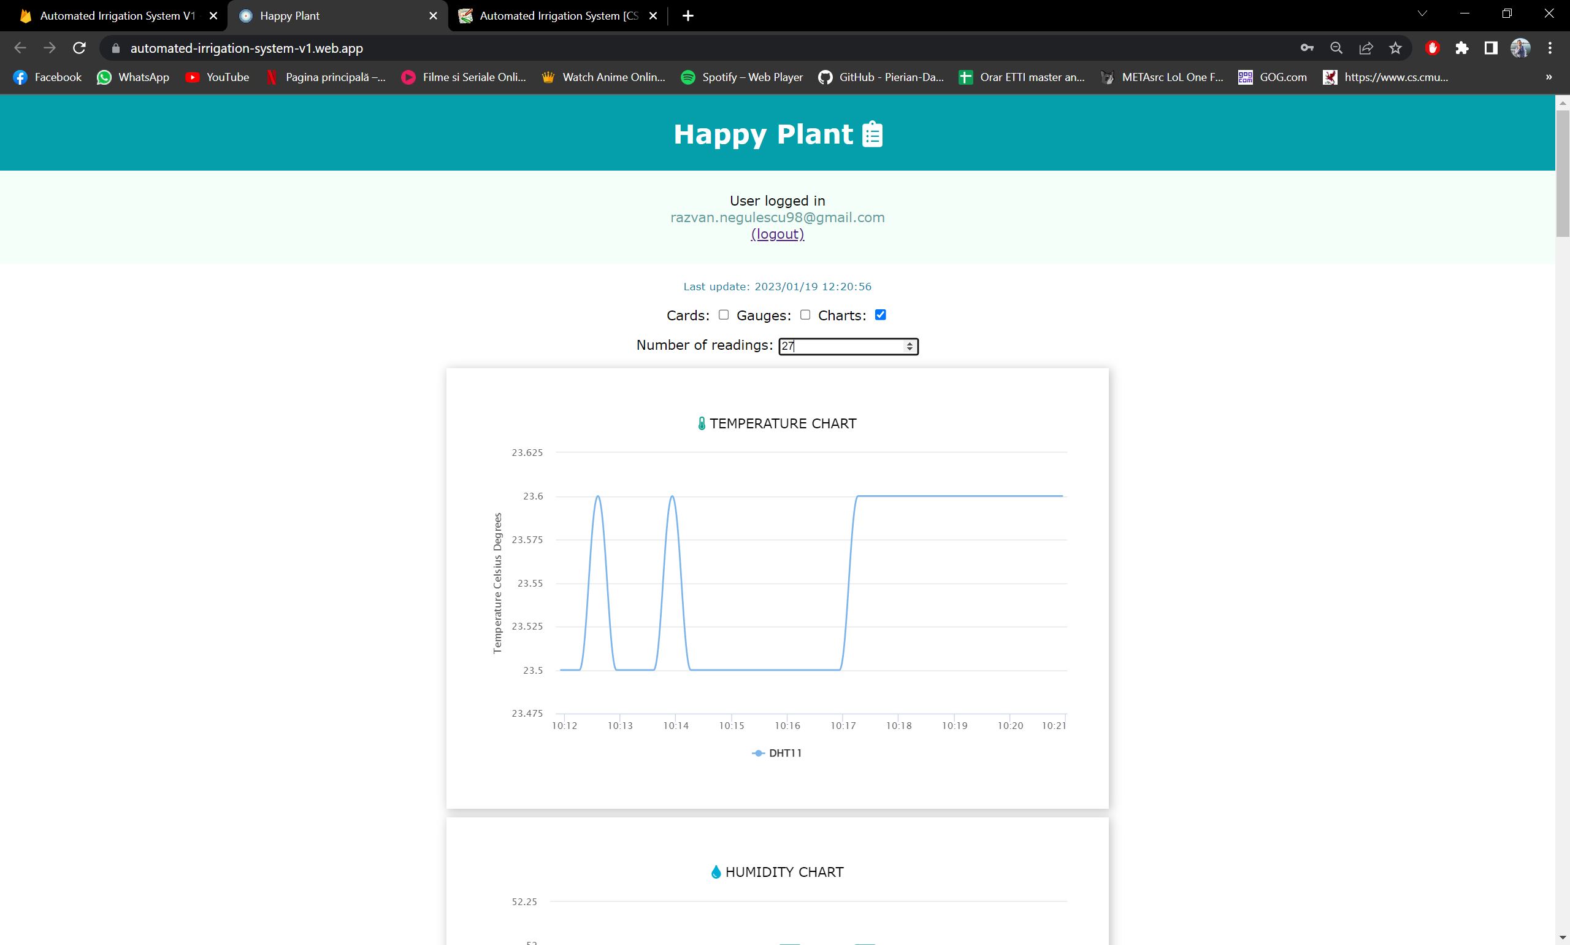Click the zoom magnifier icon in toolbar
1570x945 pixels.
pyautogui.click(x=1336, y=48)
